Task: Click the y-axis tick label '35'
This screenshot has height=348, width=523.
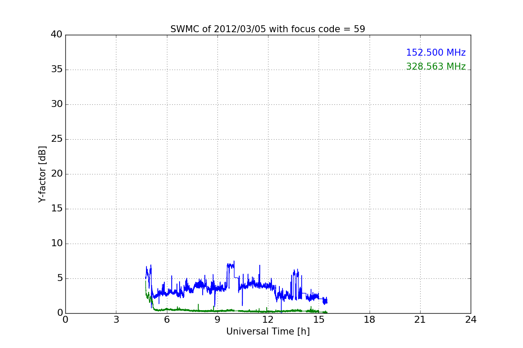Action: [56, 70]
